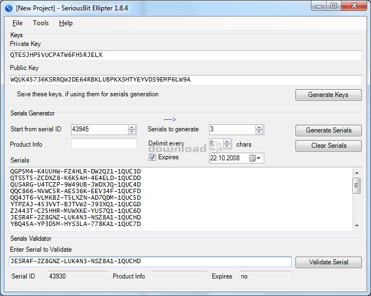Increase the Serials to generate count
371x296 pixels.
(x=259, y=127)
